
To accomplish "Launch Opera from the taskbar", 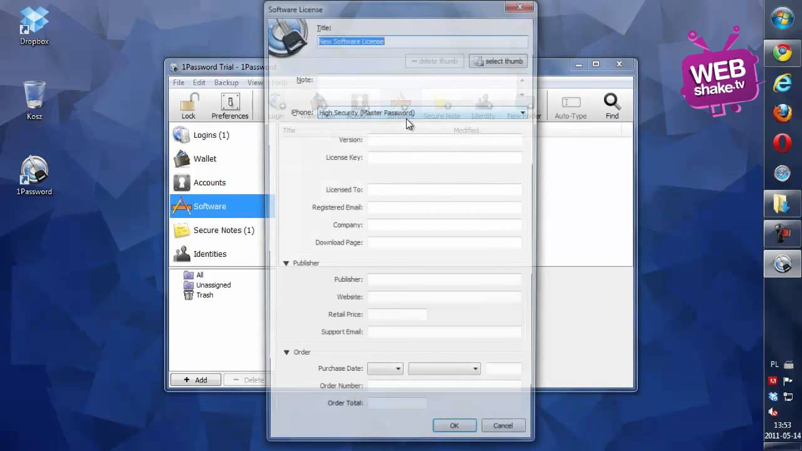I will (783, 143).
